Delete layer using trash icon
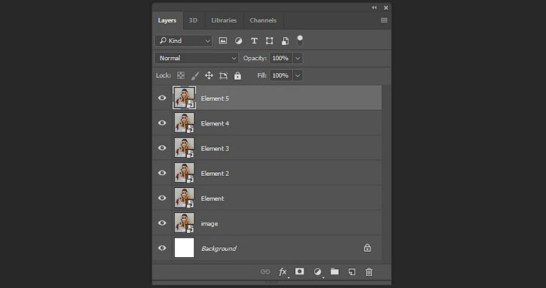The width and height of the screenshot is (546, 288). pyautogui.click(x=369, y=272)
